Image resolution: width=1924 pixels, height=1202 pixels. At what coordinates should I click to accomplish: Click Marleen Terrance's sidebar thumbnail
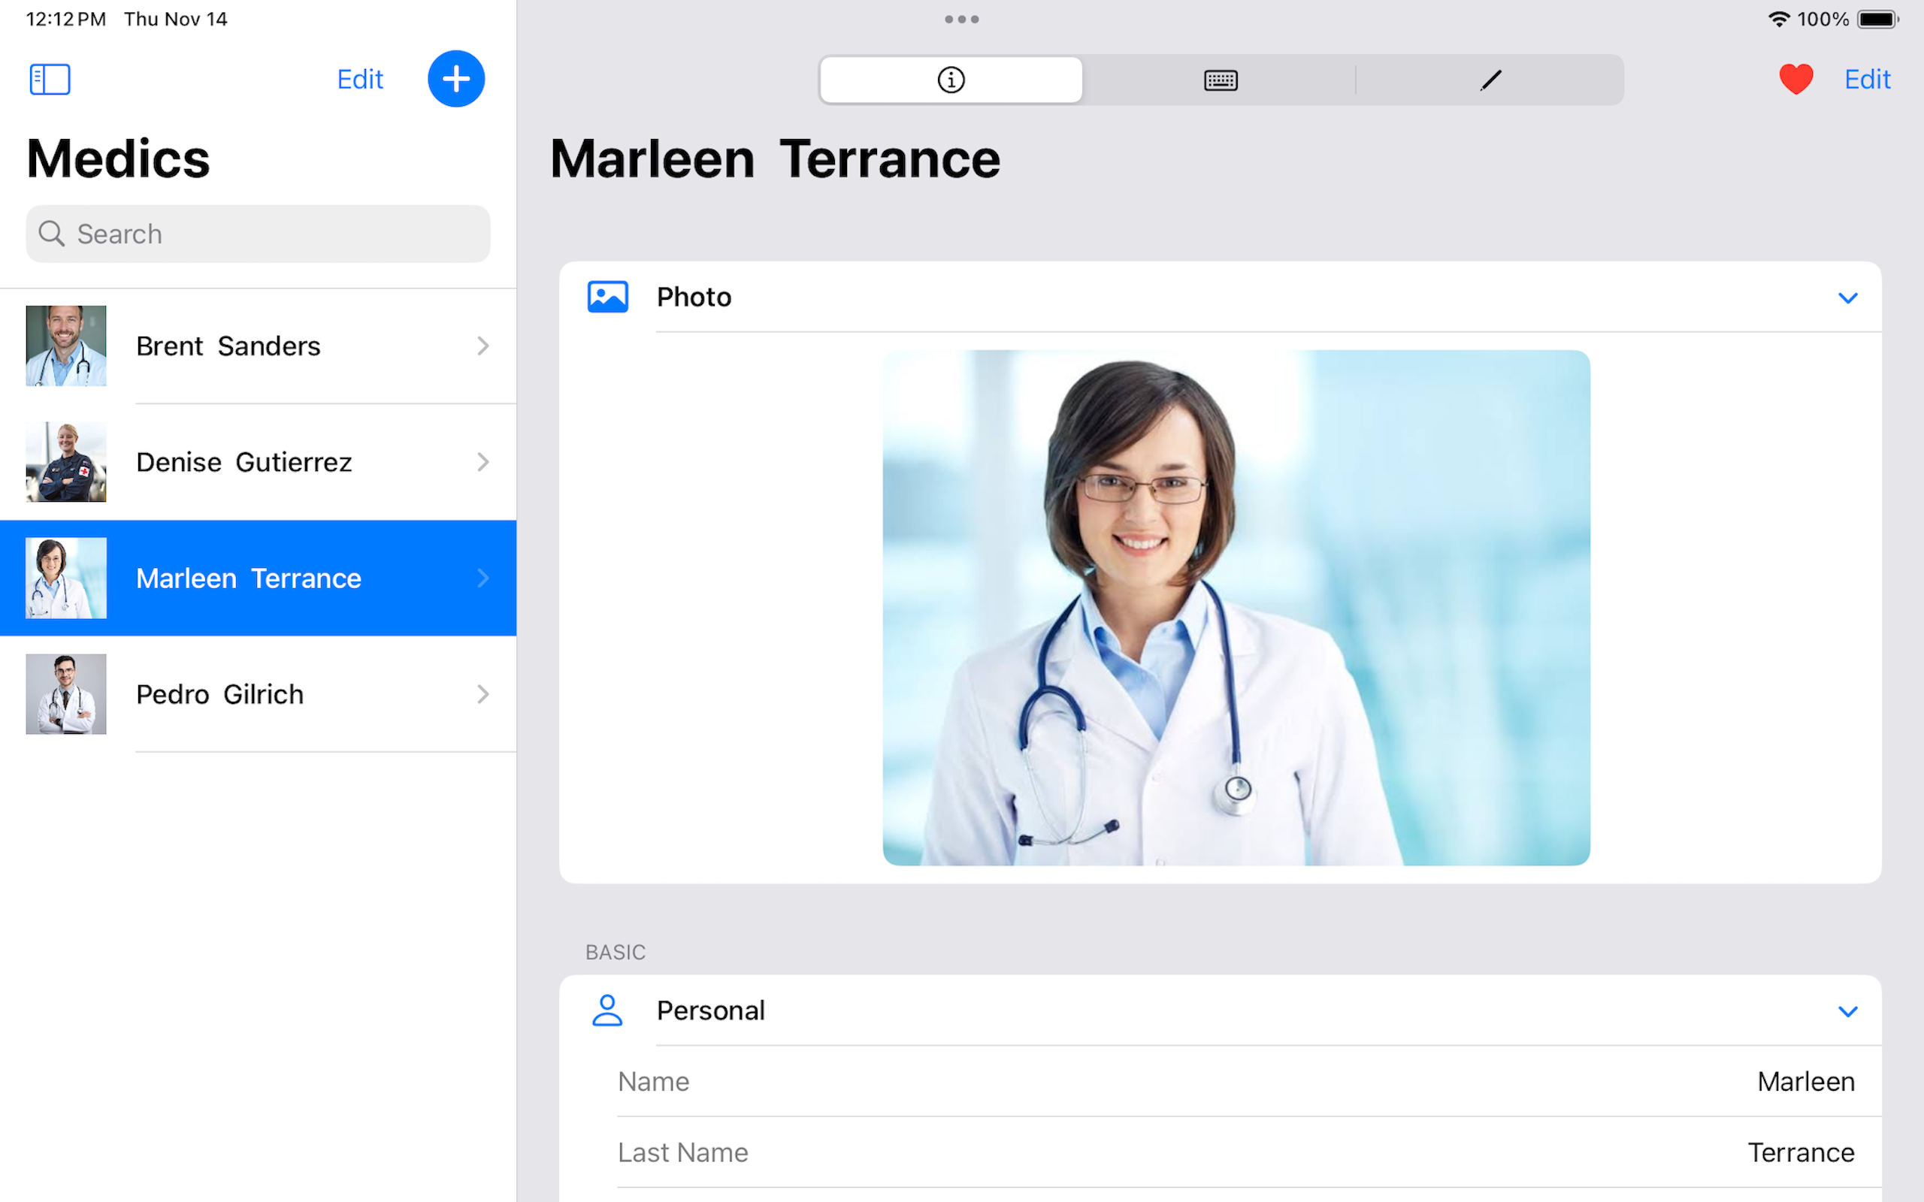(66, 578)
